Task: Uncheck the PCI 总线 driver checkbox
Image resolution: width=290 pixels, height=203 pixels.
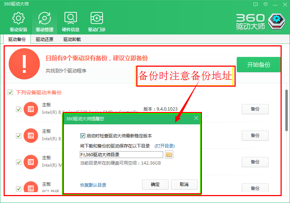Action: point(19,188)
